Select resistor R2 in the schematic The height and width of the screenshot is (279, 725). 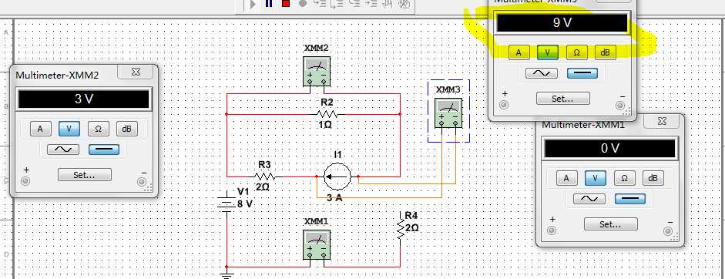point(327,114)
